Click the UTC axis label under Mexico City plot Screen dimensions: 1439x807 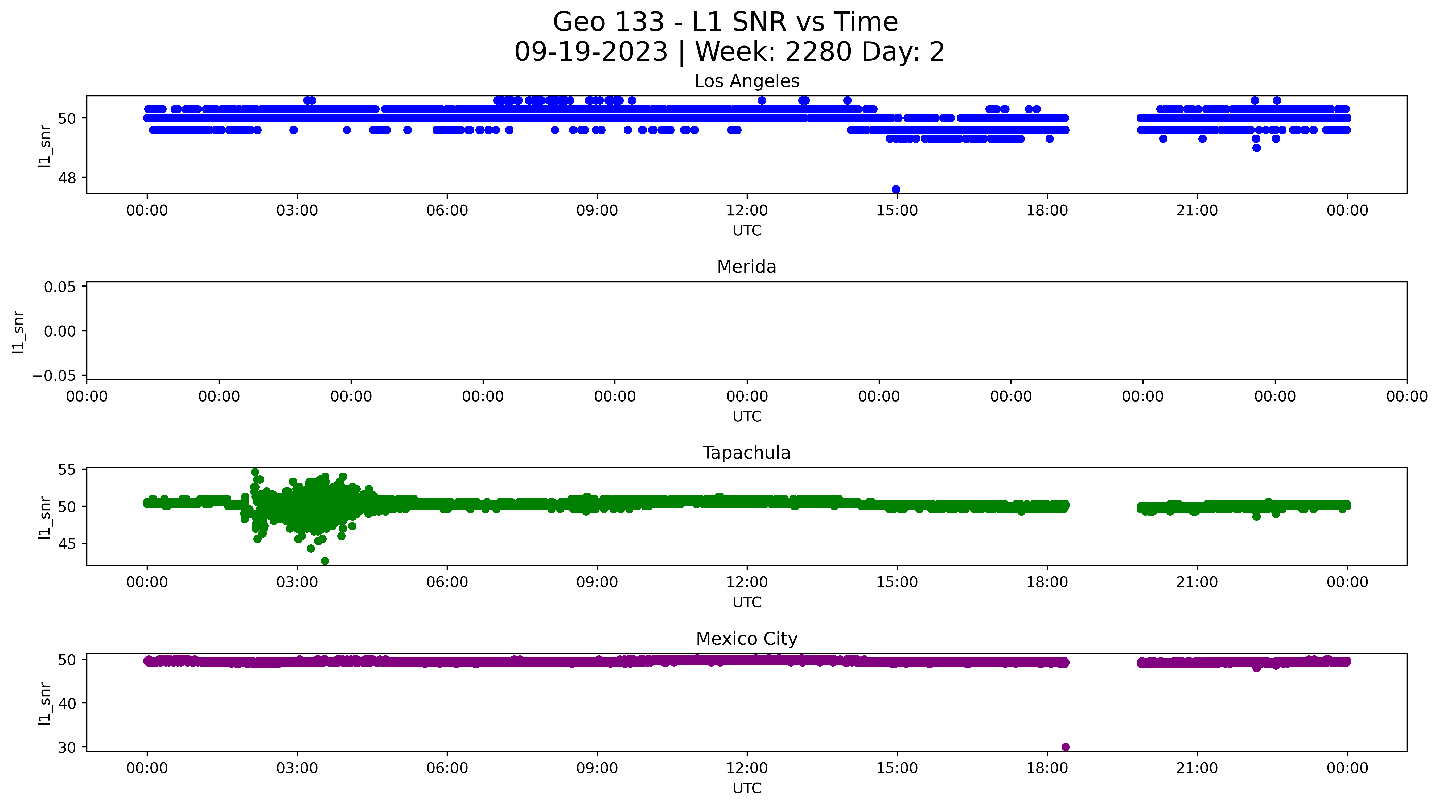[x=747, y=789]
